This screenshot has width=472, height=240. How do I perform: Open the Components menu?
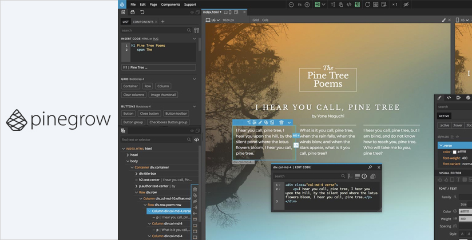(x=170, y=4)
